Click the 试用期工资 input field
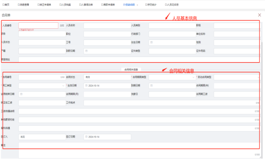 [237, 94]
